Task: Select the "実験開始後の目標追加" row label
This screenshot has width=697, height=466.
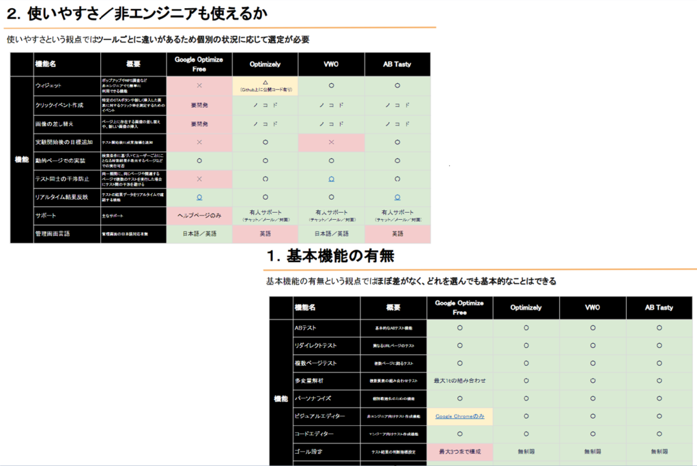Action: [64, 142]
